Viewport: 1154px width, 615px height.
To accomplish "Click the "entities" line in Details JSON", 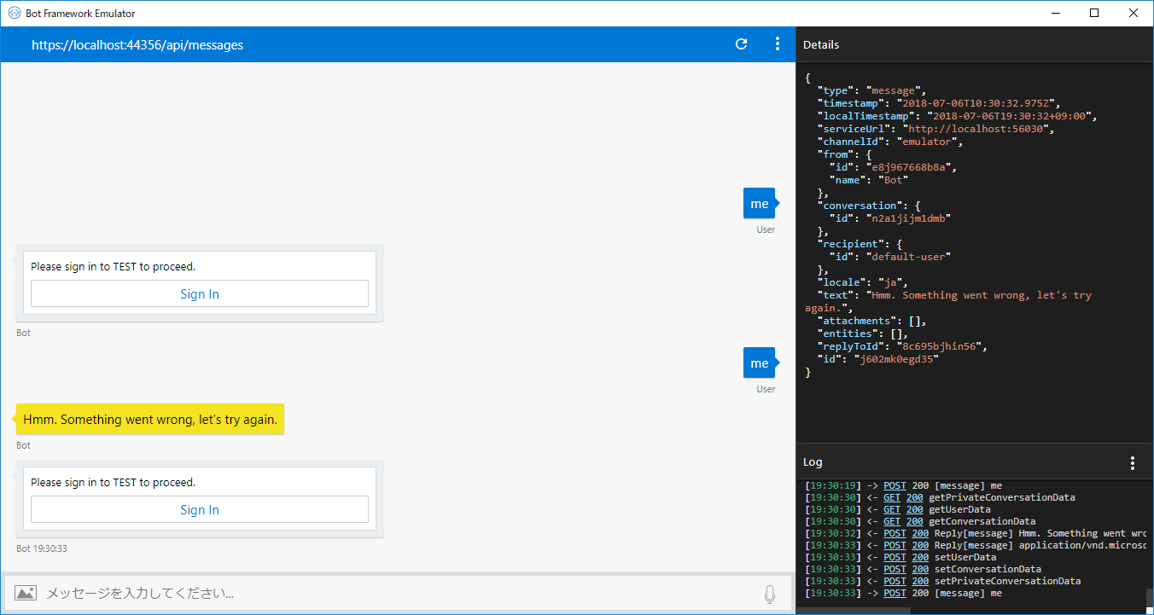I will click(x=863, y=334).
